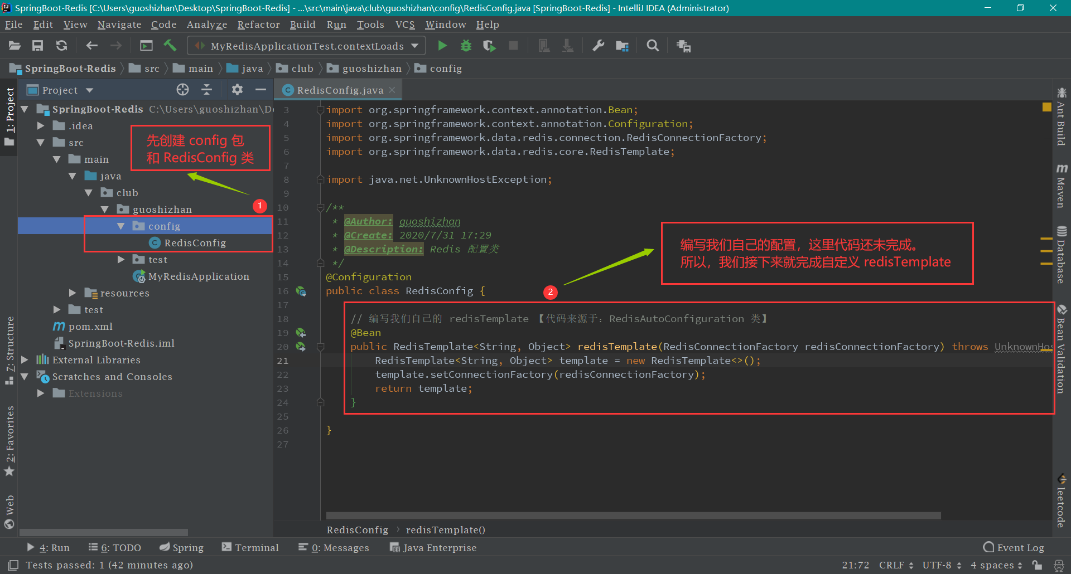Run with Coverage shield icon
Screen dimensions: 1071x574
[x=489, y=46]
